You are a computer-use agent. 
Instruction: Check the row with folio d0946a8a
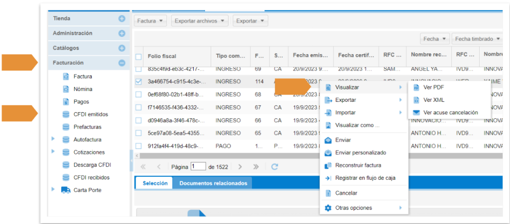[x=138, y=120]
